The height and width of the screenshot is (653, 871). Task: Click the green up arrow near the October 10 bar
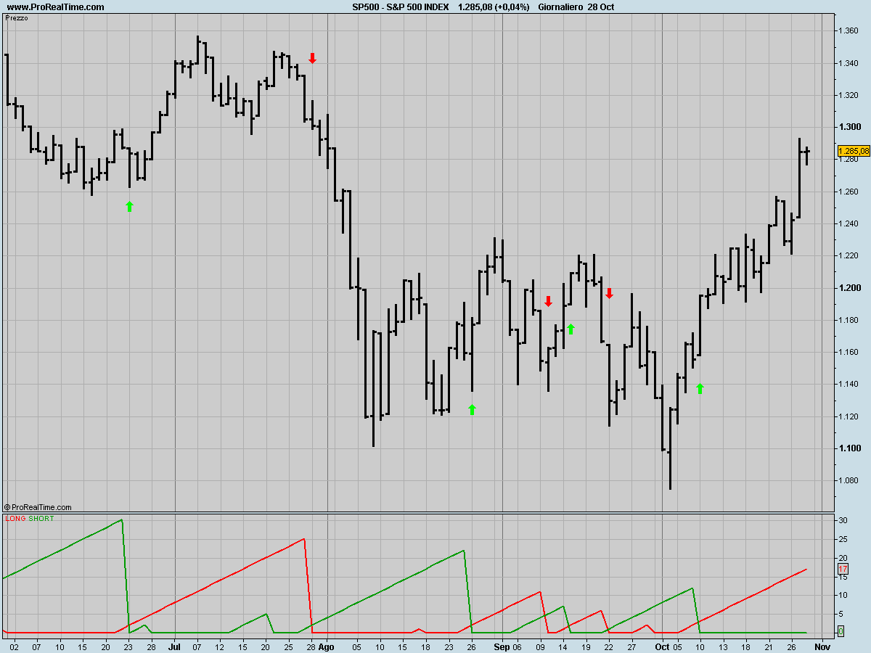[x=700, y=389]
